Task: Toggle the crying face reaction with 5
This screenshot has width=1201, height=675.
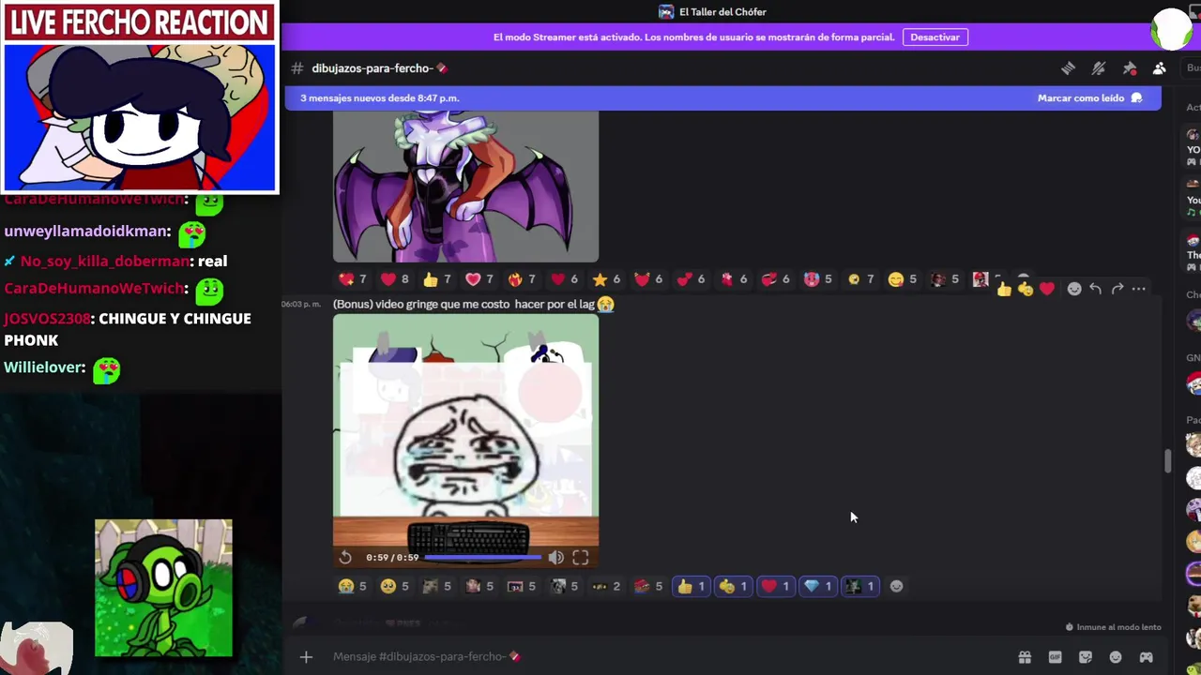Action: pyautogui.click(x=352, y=586)
